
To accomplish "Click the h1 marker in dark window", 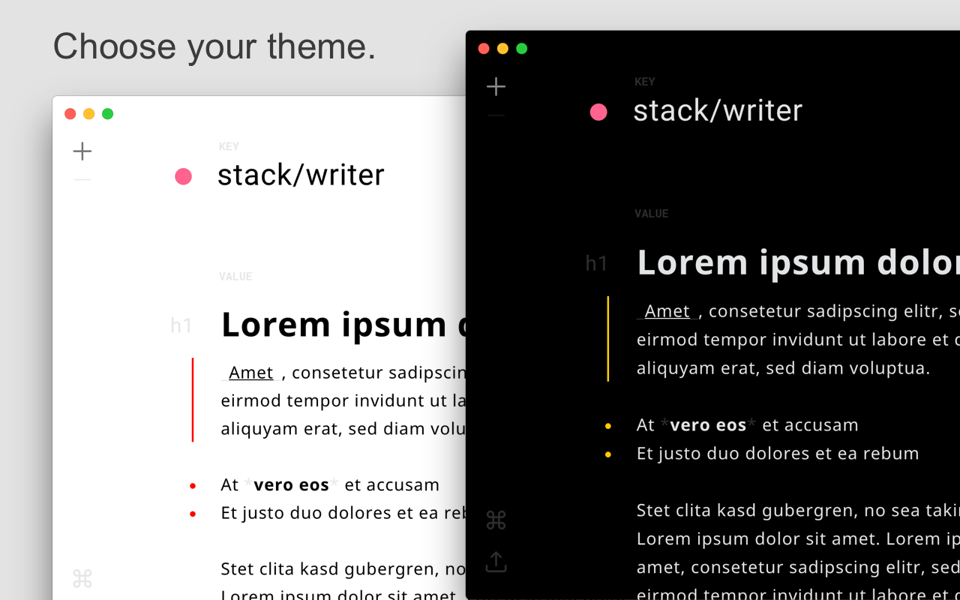I will click(596, 263).
